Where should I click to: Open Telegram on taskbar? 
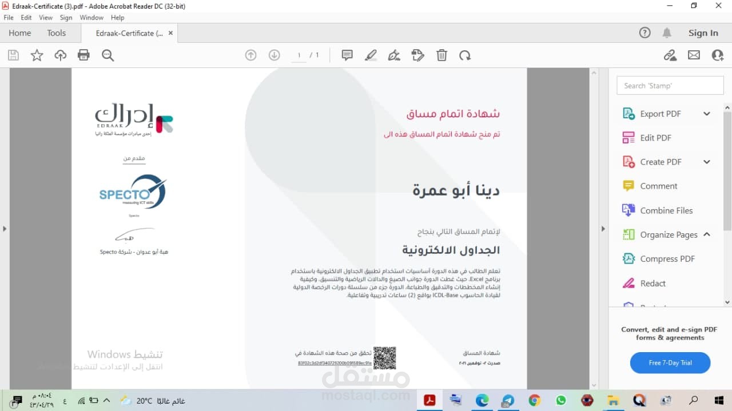[508, 401]
